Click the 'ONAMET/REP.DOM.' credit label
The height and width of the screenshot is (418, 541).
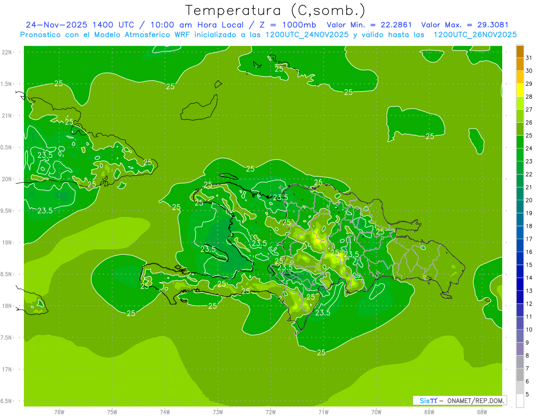476,400
